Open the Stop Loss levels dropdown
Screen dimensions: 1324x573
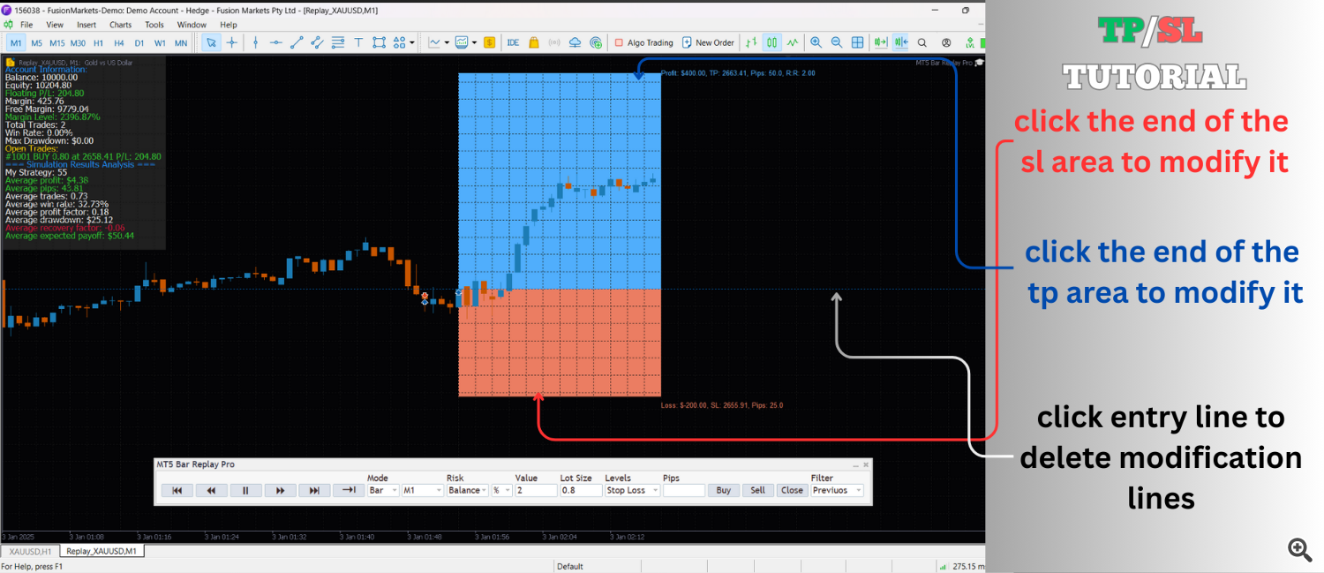[x=631, y=490]
